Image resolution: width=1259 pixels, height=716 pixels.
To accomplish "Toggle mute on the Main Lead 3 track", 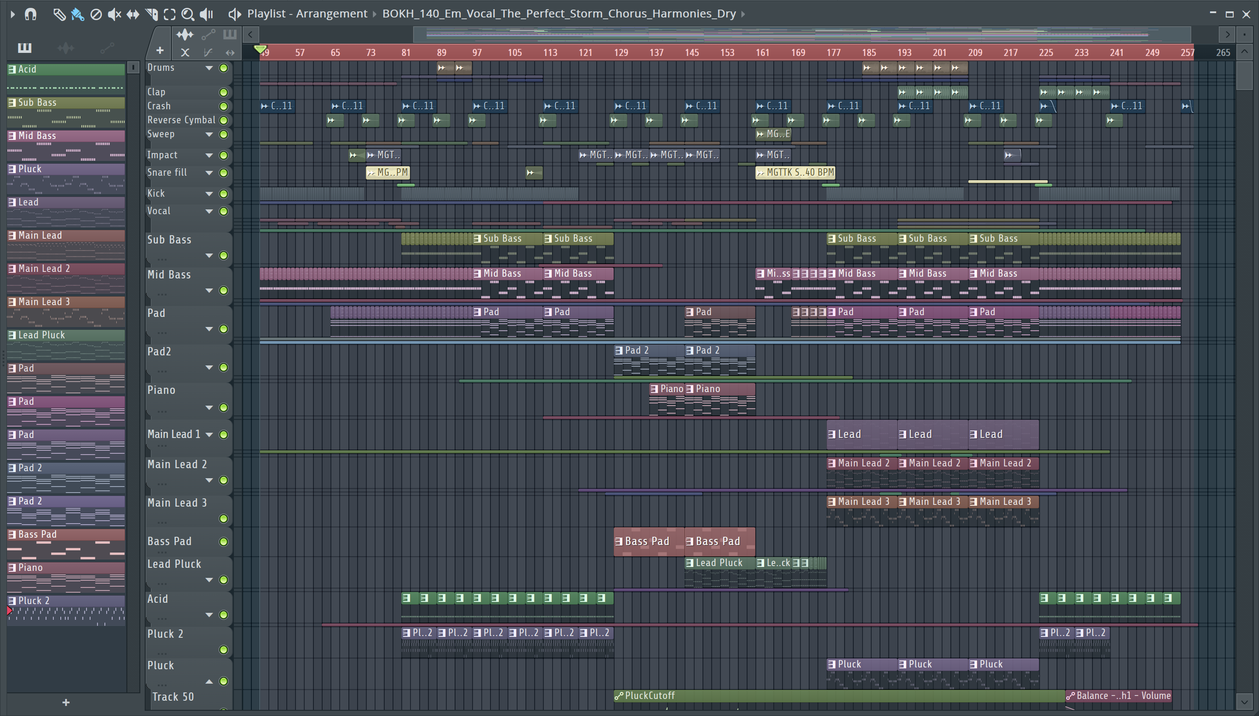I will point(223,518).
